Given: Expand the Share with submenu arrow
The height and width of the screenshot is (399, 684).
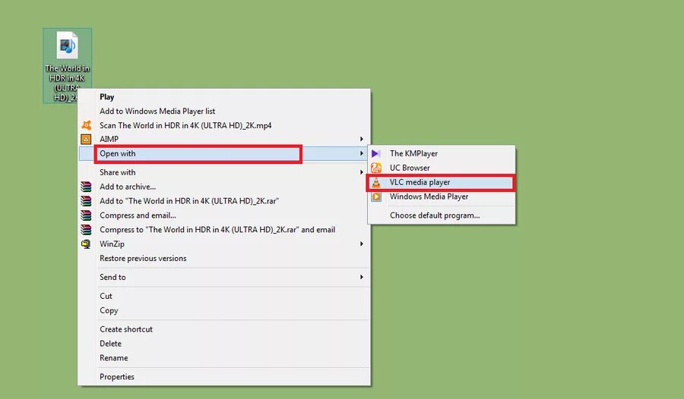Looking at the screenshot, I should coord(361,172).
